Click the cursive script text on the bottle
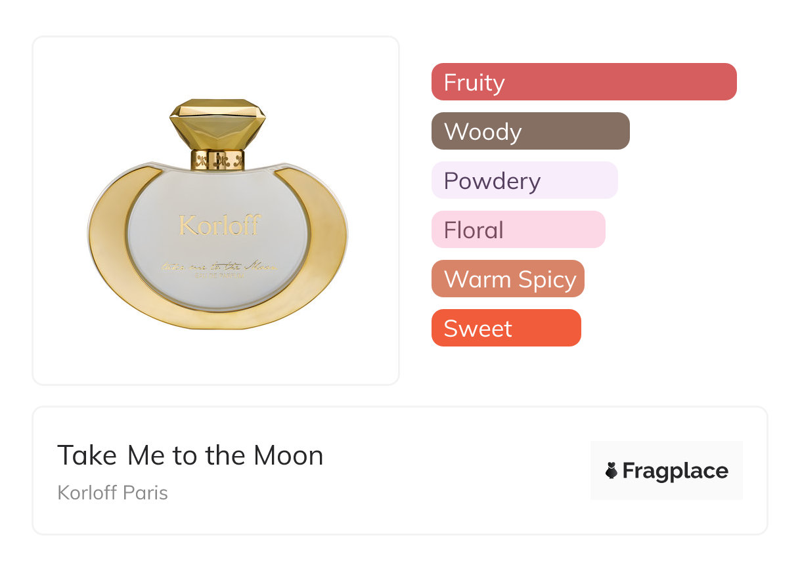Viewport: 800px width, 567px height. 219,266
